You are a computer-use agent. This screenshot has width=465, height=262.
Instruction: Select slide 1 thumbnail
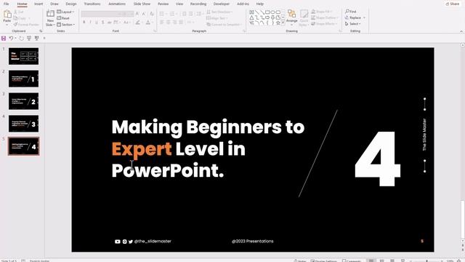(23, 56)
